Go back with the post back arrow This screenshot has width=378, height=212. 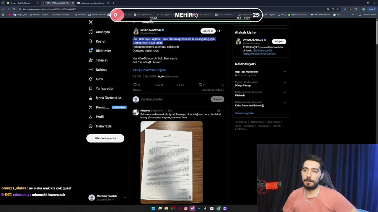pyautogui.click(x=134, y=22)
